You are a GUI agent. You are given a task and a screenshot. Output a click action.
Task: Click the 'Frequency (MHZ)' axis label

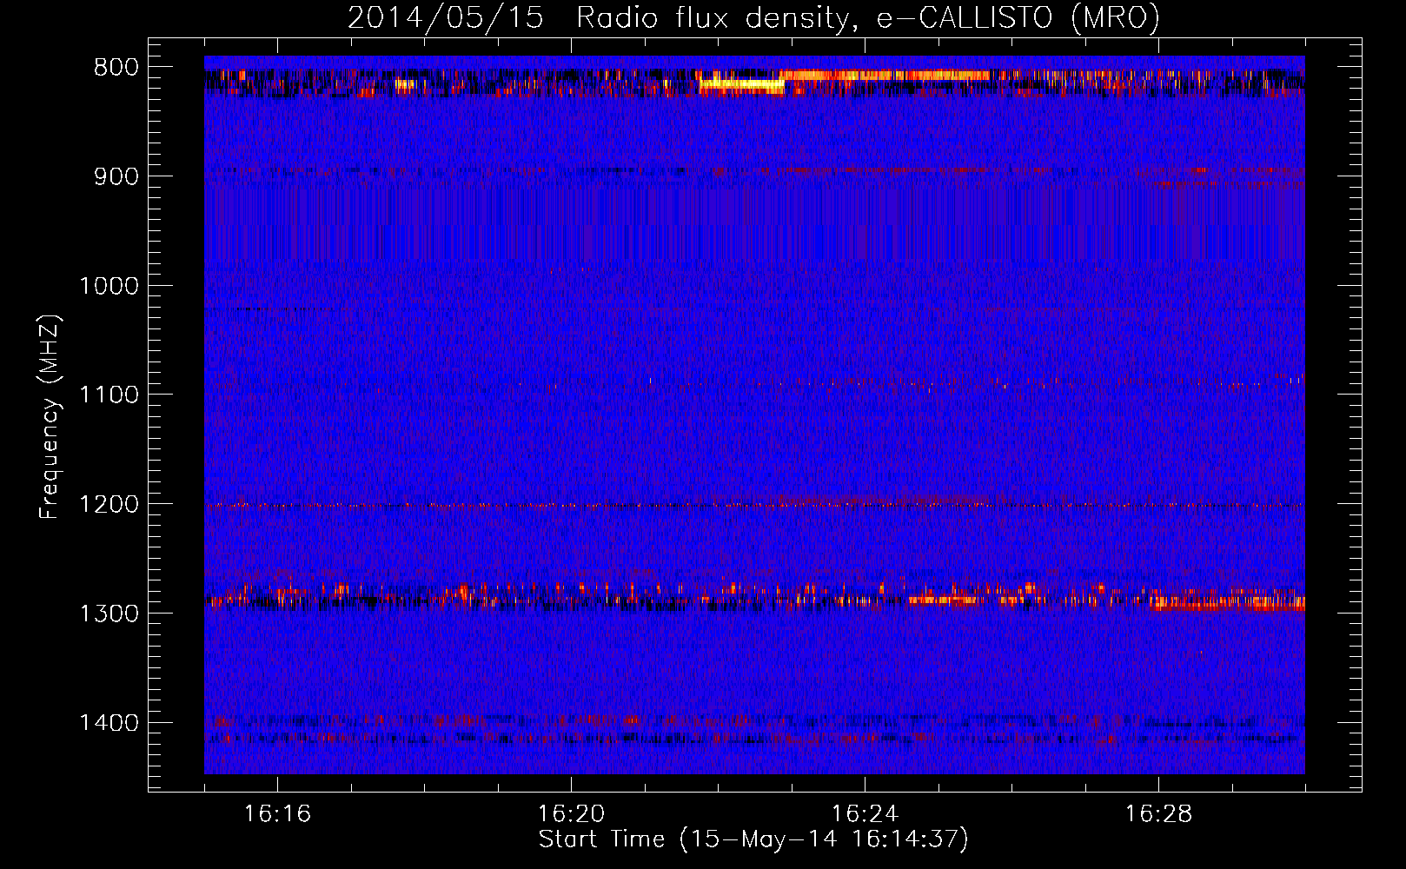[50, 417]
